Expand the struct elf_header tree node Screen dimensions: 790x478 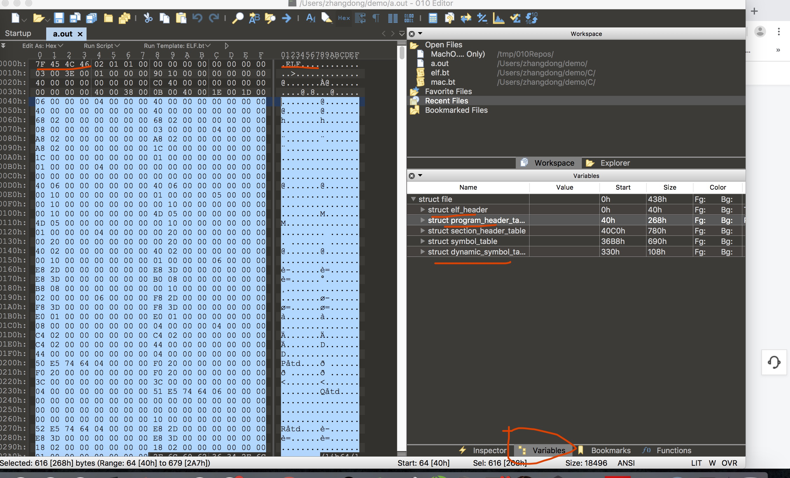click(x=422, y=209)
